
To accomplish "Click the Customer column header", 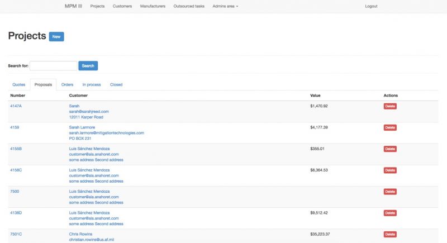I will (x=78, y=96).
